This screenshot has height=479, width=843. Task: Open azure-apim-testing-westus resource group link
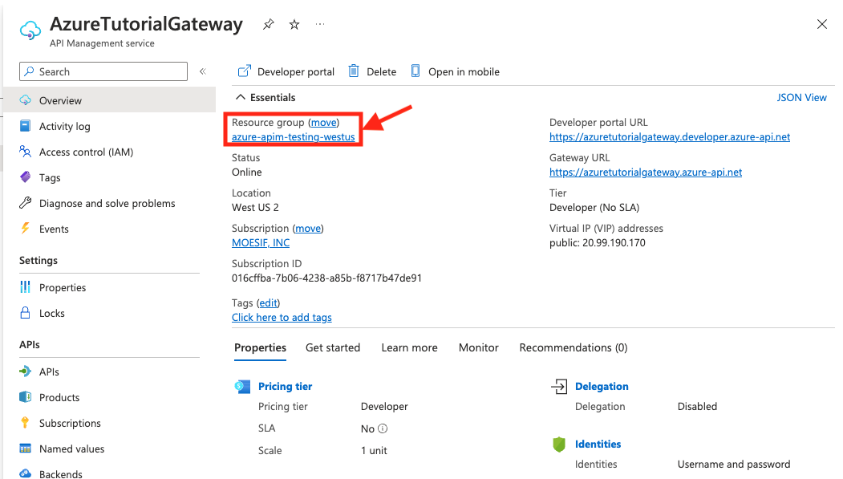(x=294, y=137)
